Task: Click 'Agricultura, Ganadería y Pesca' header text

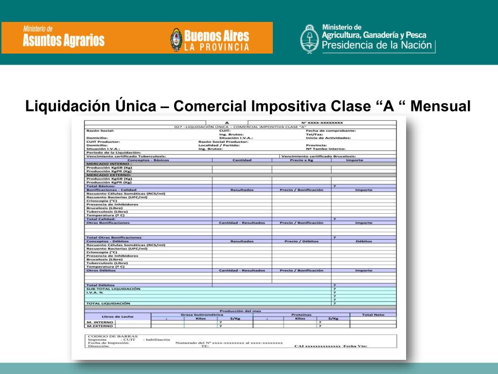Action: (x=374, y=35)
